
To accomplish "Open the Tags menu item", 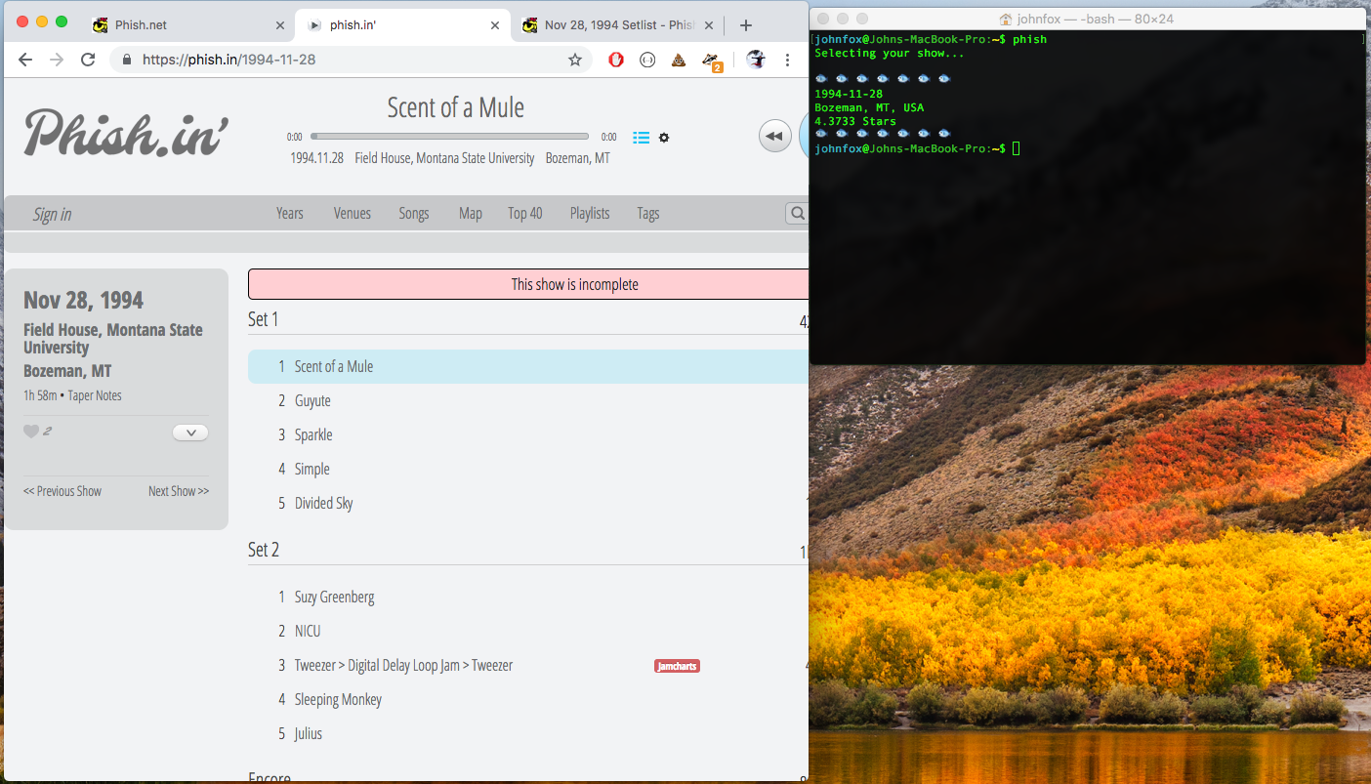I will 648,213.
